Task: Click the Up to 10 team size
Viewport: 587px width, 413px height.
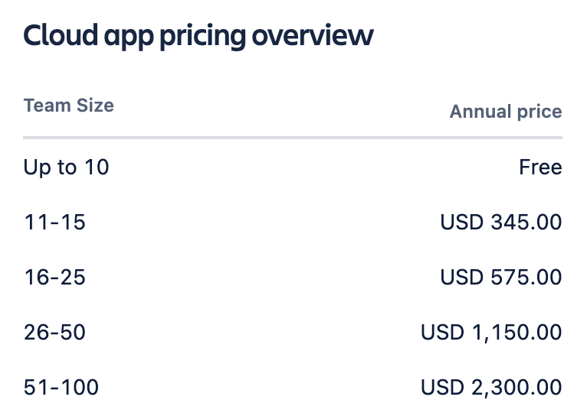Action: click(66, 167)
